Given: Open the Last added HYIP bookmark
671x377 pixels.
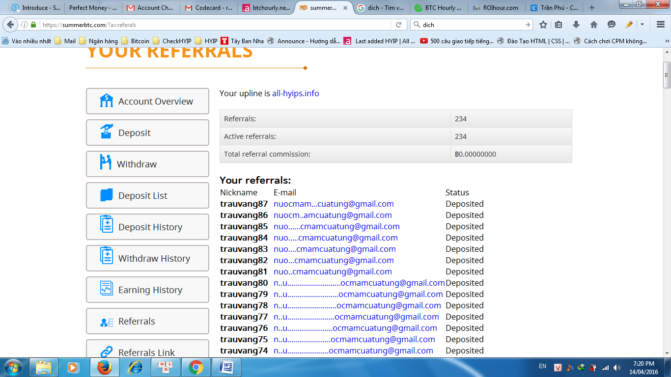Looking at the screenshot, I should click(x=379, y=41).
